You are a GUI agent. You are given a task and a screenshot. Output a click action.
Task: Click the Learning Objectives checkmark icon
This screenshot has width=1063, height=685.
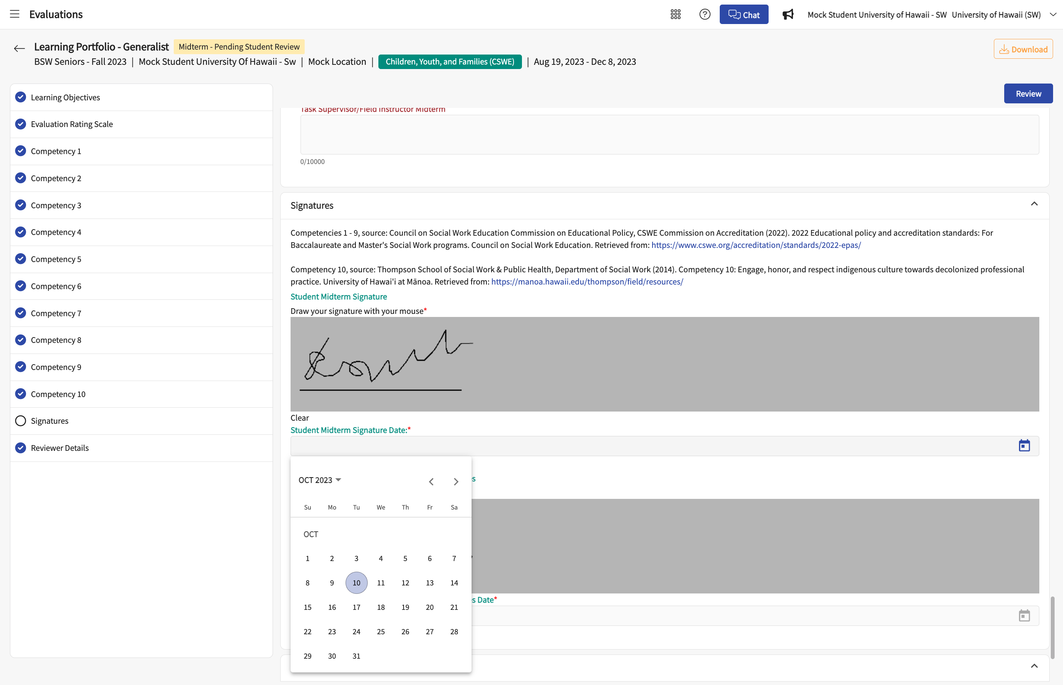[x=21, y=97]
